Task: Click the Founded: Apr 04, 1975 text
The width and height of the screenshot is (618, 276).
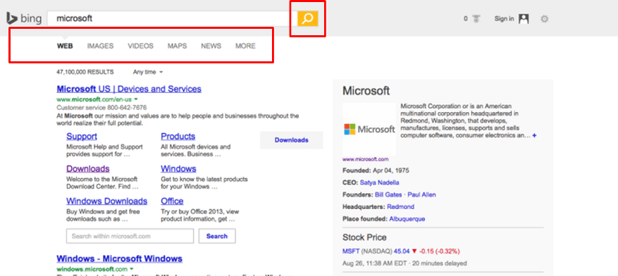Action: coord(376,170)
